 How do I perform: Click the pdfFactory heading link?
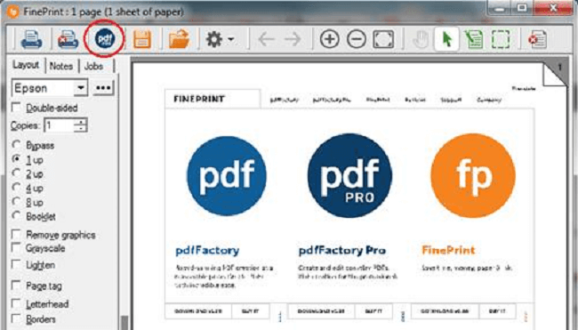(x=207, y=251)
